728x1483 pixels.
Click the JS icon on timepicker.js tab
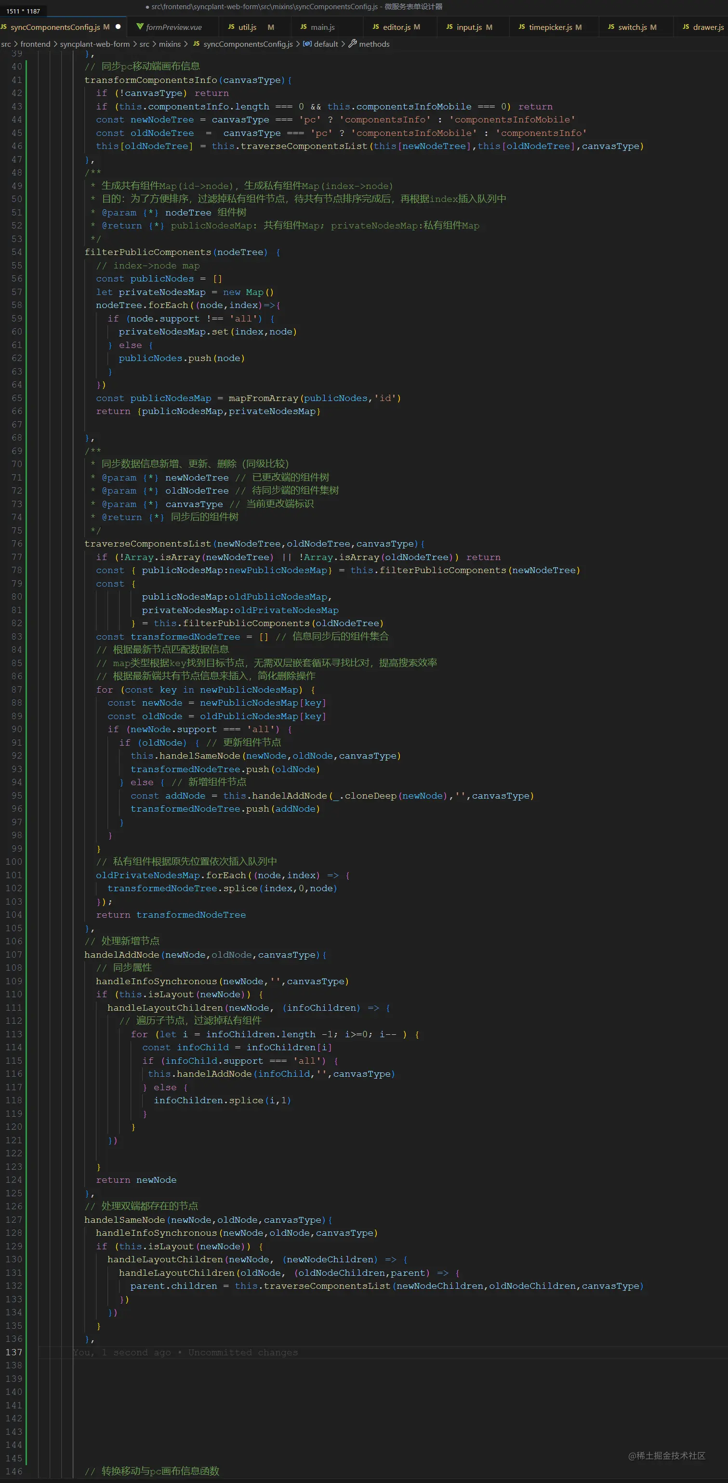[x=522, y=27]
